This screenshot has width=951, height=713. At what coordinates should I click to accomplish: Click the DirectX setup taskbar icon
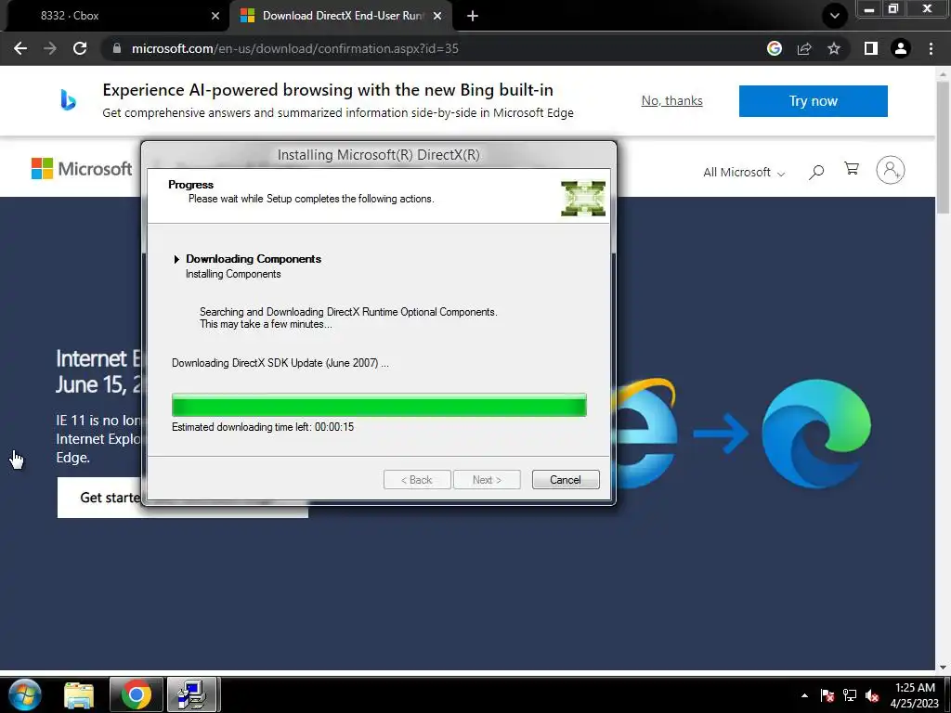(x=192, y=694)
